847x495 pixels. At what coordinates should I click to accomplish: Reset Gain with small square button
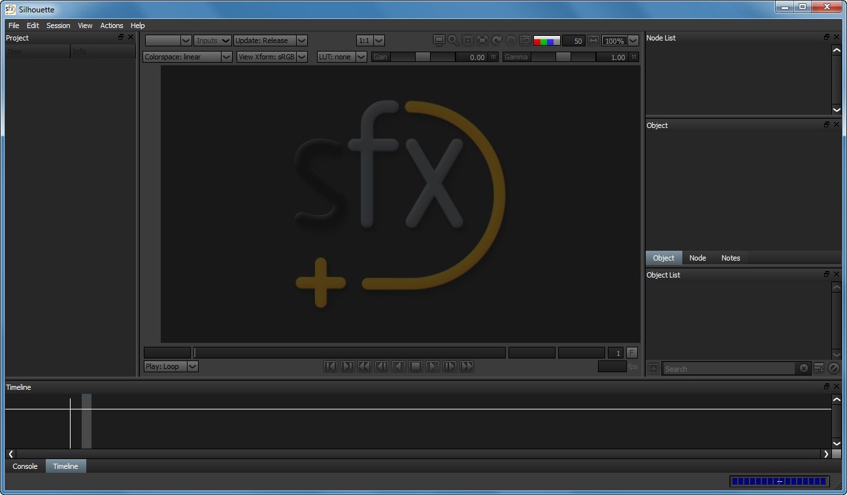(x=493, y=57)
